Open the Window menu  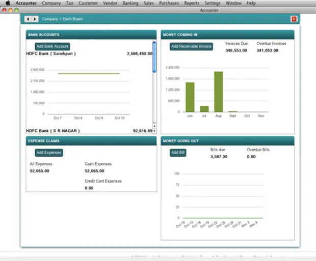pos(233,3)
